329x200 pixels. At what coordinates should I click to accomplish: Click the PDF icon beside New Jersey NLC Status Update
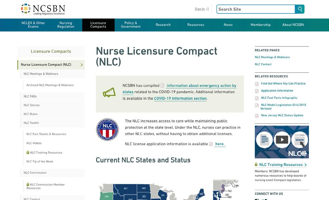(x=257, y=116)
